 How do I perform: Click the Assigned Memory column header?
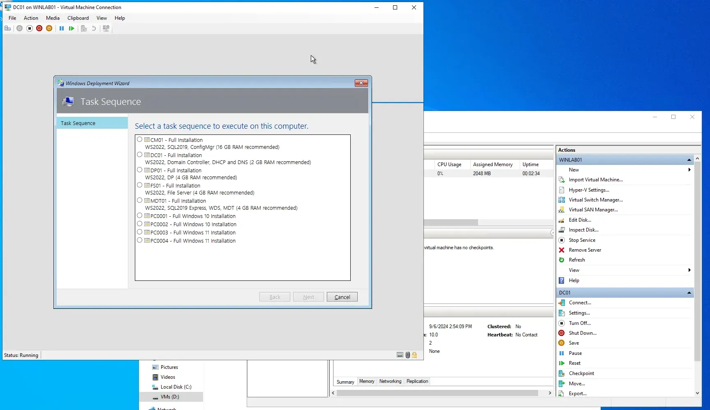click(x=495, y=164)
